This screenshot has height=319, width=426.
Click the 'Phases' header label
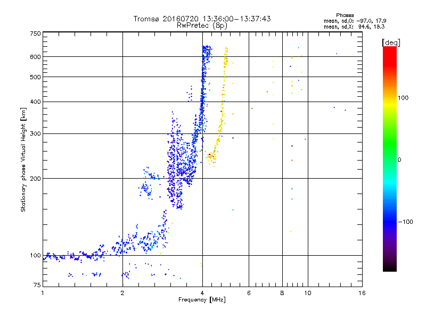click(345, 15)
